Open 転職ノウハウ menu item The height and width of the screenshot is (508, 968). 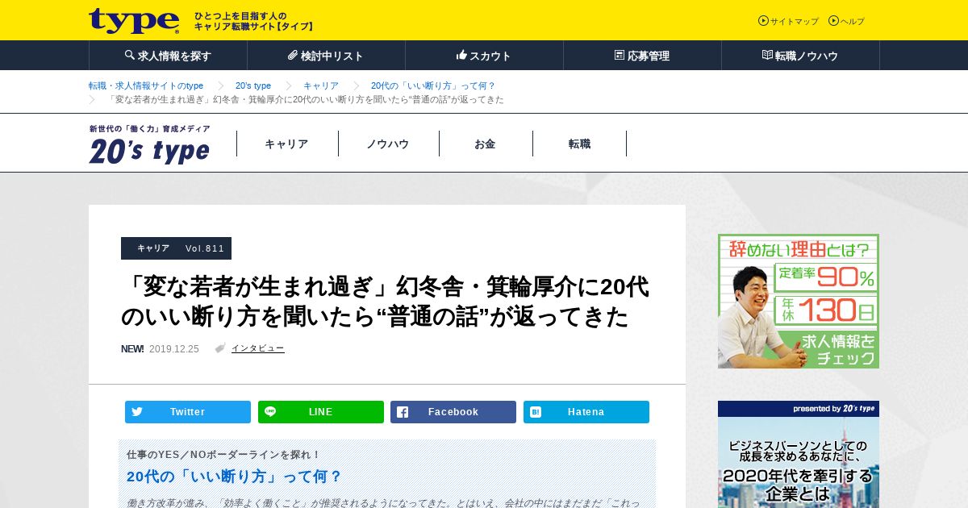click(800, 56)
